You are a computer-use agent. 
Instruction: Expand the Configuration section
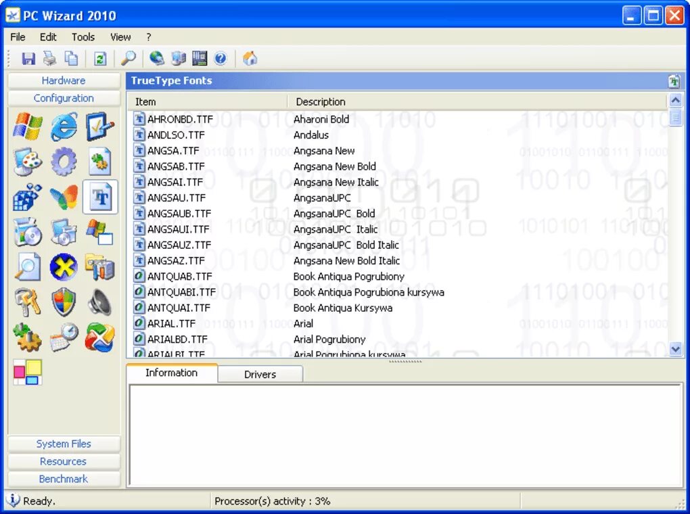point(64,98)
